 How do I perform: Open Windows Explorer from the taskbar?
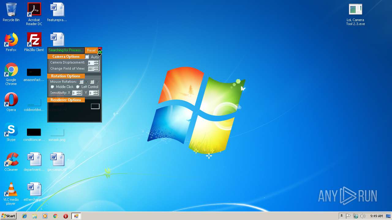click(35, 216)
